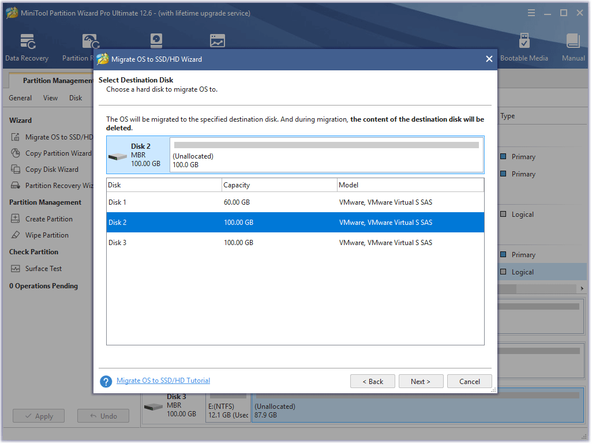Close the Migrate OS wizard dialog
Image resolution: width=592 pixels, height=444 pixels.
tap(489, 59)
